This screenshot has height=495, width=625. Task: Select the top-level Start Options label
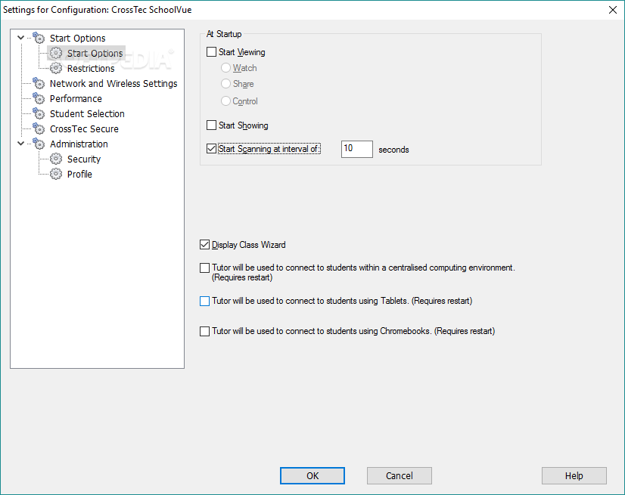click(x=78, y=39)
